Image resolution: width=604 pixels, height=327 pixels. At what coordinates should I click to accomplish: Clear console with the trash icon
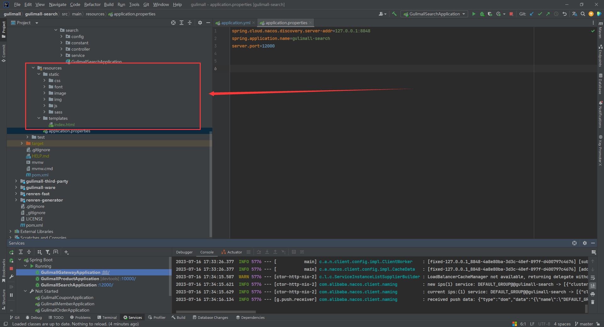(x=593, y=302)
